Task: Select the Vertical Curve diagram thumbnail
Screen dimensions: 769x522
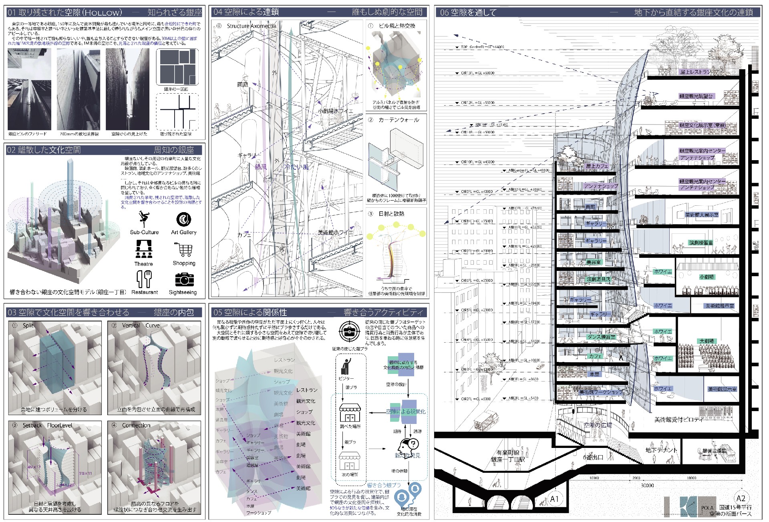Action: pos(154,367)
